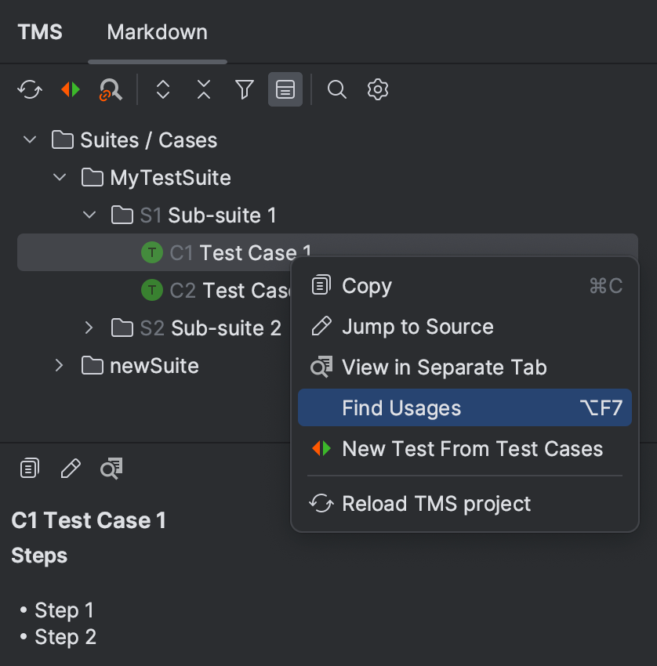Open the settings gear icon
Viewport: 657px width, 666px height.
tap(377, 89)
